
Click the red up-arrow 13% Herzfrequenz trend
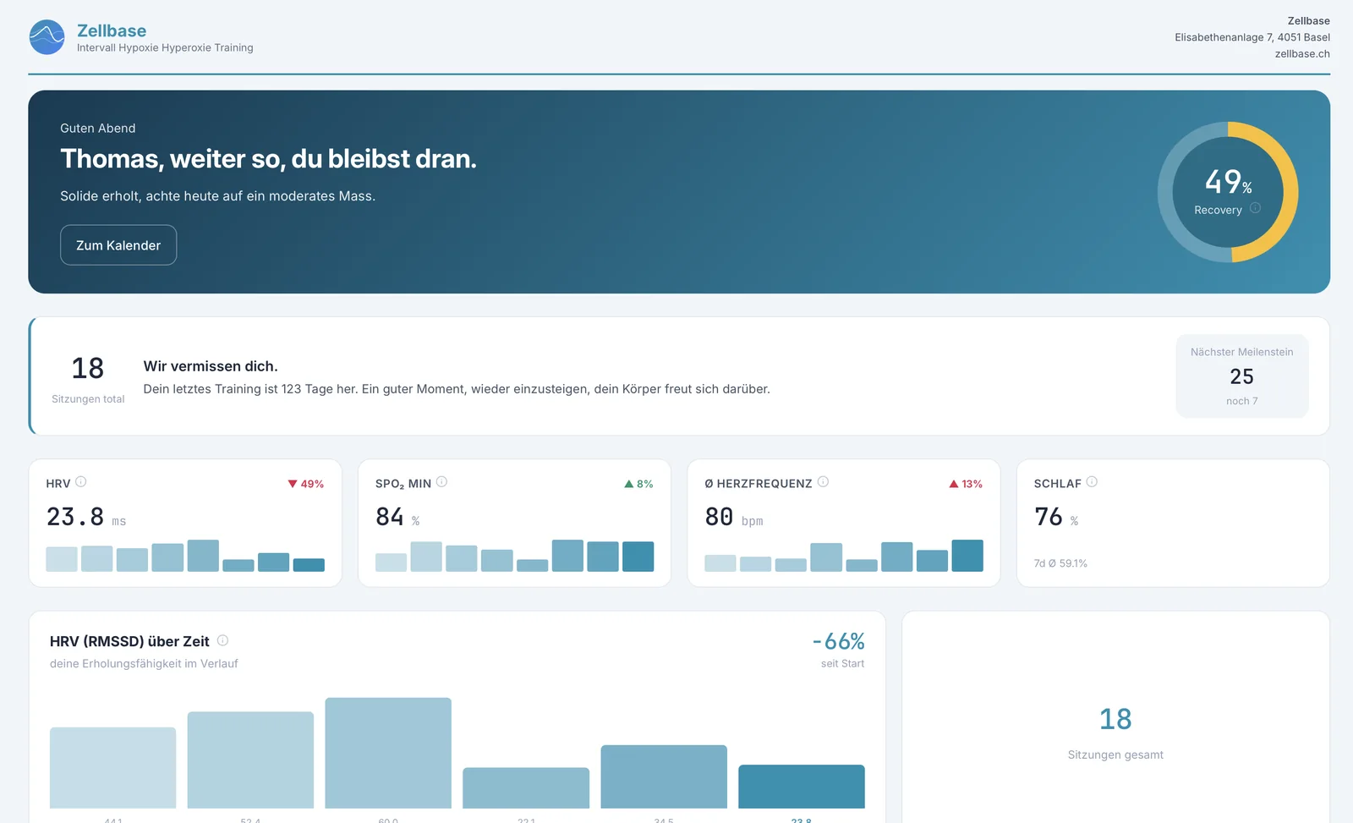(966, 484)
